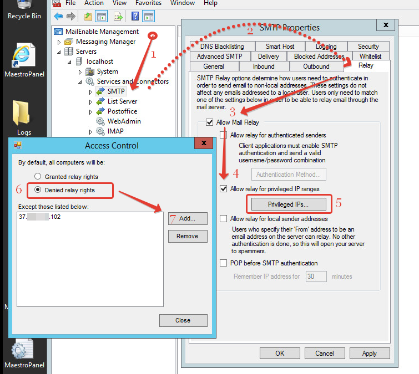Click Cancel in SMTP Properties
Screen dimensions: 419x374
325,353
